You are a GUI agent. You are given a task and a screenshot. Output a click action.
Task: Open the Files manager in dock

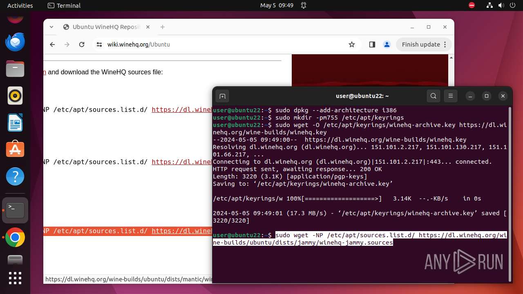15,69
